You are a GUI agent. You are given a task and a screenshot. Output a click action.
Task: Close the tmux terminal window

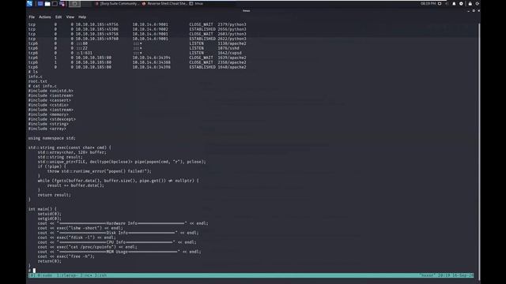(x=478, y=10)
